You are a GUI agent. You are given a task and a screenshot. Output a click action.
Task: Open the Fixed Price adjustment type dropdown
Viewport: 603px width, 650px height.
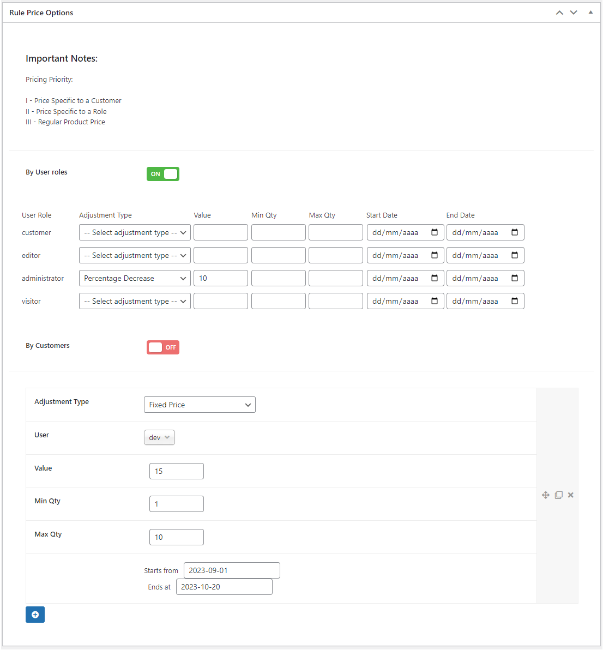tap(200, 405)
